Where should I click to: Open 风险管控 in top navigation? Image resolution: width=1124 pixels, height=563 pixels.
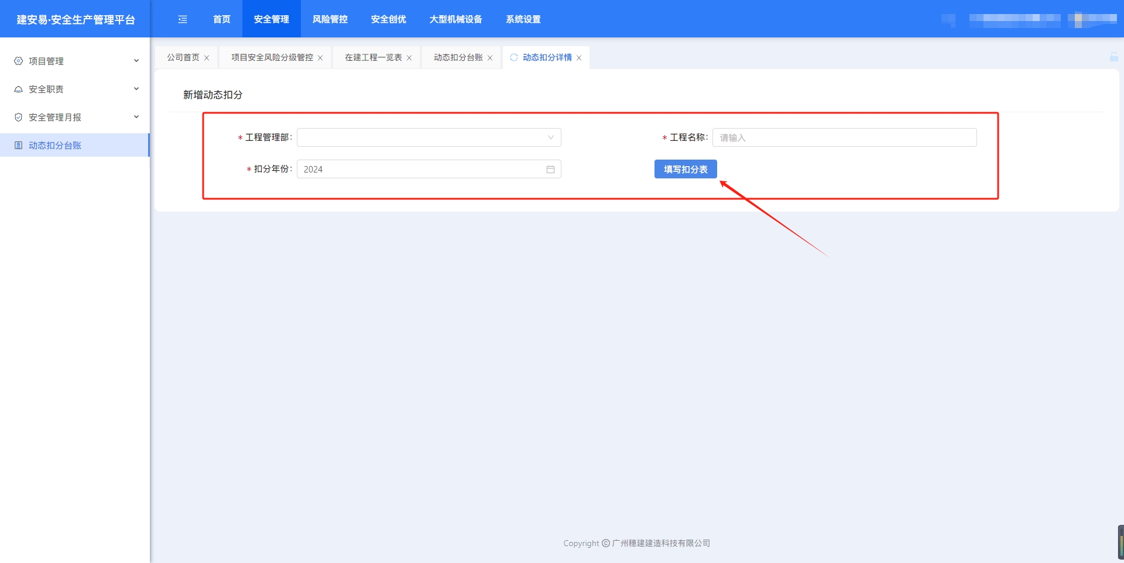(x=330, y=19)
